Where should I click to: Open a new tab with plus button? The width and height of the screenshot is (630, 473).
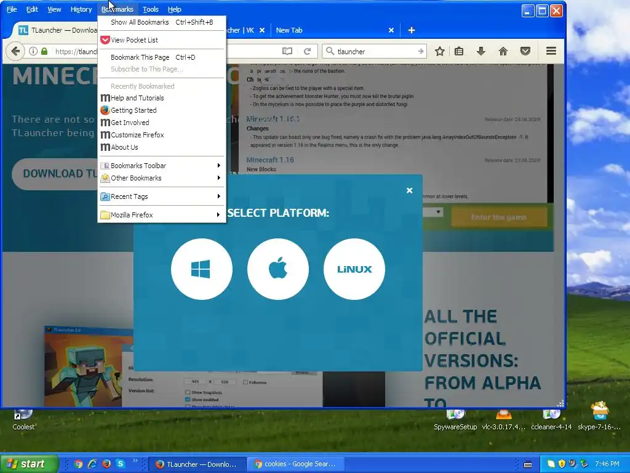click(x=412, y=30)
